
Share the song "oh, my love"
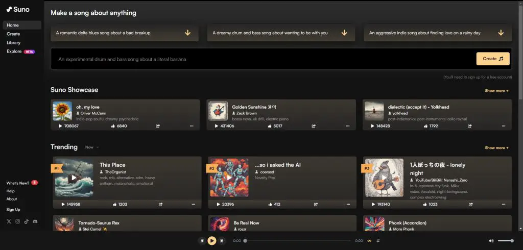coord(158,126)
